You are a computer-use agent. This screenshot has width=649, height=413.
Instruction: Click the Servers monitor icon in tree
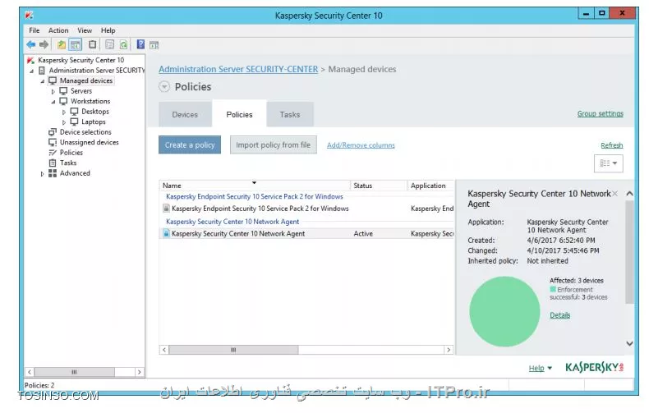click(63, 91)
